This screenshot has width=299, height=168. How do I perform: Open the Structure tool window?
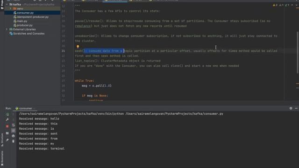click(2, 140)
